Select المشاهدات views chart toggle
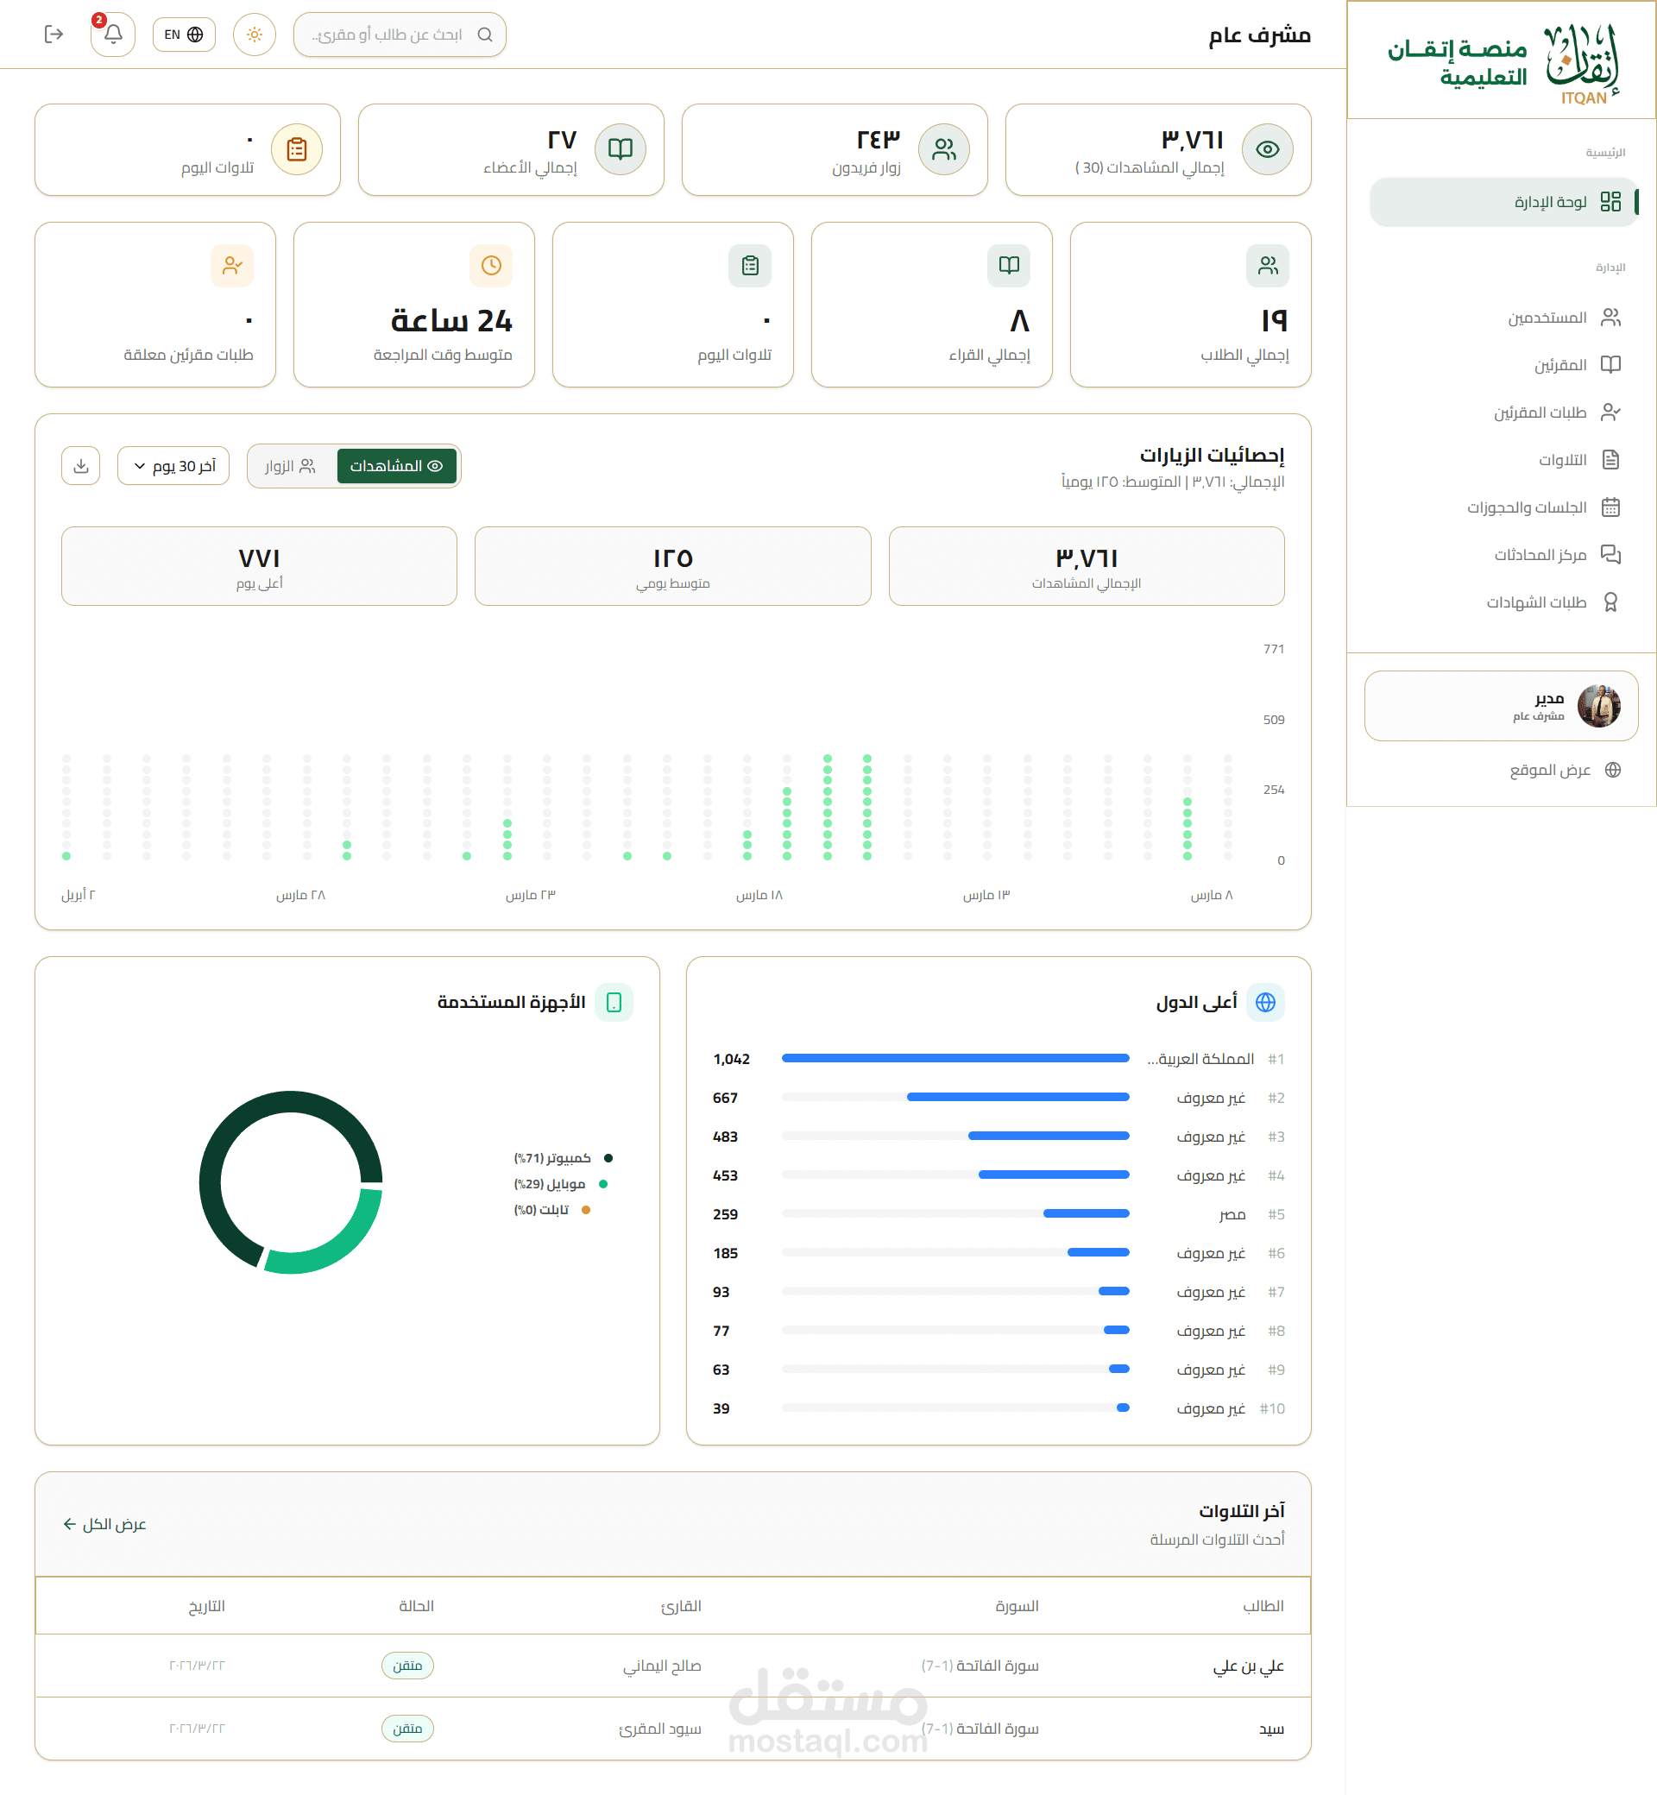 396,466
